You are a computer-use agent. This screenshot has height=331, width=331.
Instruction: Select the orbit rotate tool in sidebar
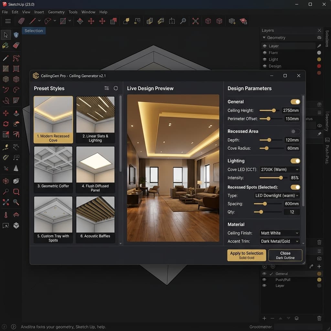6,124
